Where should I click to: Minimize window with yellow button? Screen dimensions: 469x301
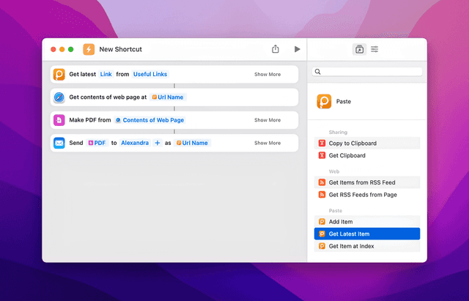(x=62, y=49)
